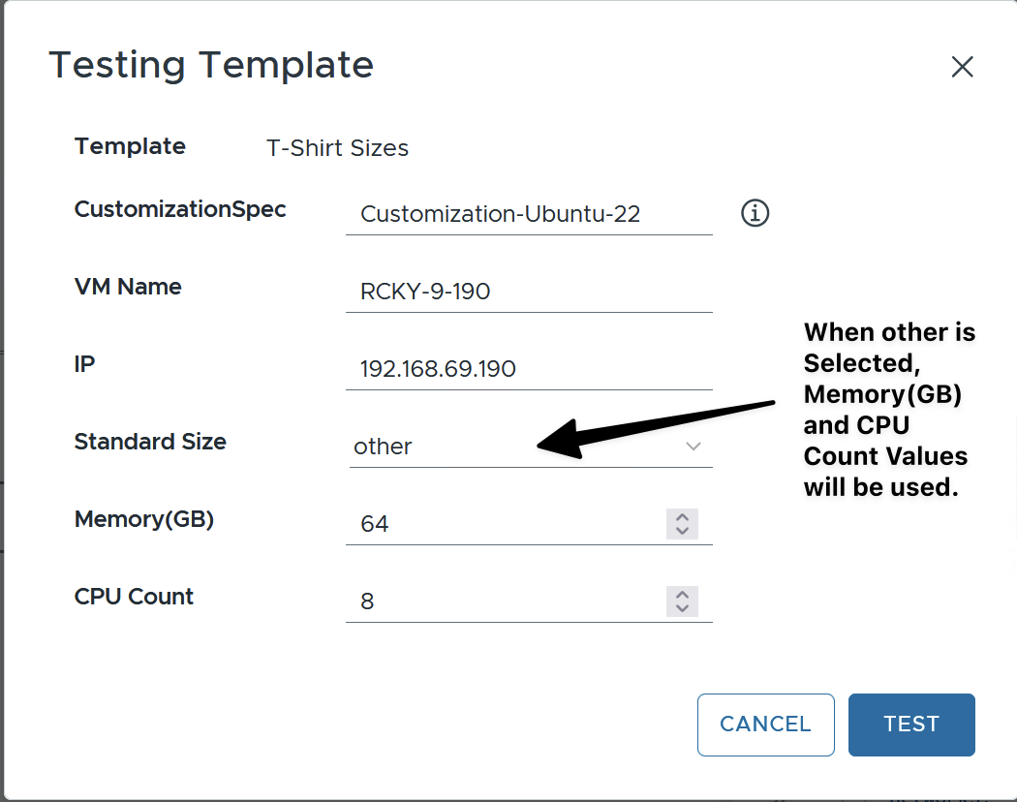Click the Standard Size label
This screenshot has width=1017, height=802.
[x=150, y=442]
